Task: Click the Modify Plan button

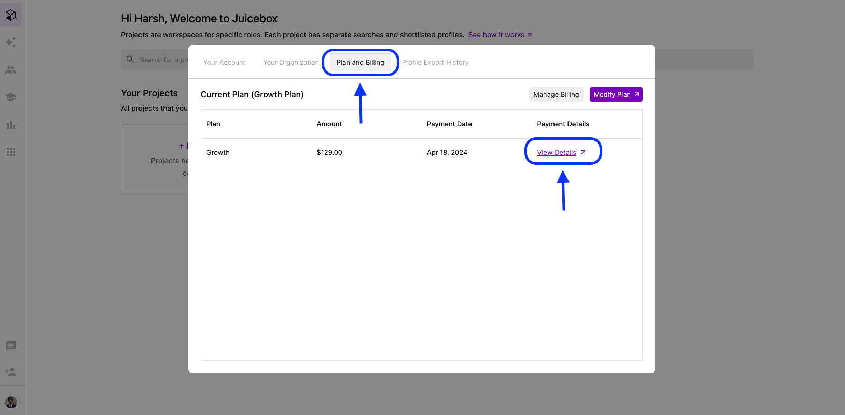Action: pos(616,94)
